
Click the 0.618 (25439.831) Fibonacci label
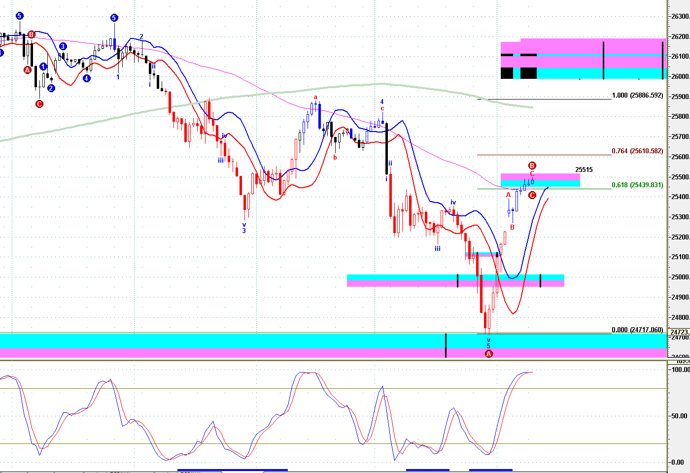coord(637,185)
